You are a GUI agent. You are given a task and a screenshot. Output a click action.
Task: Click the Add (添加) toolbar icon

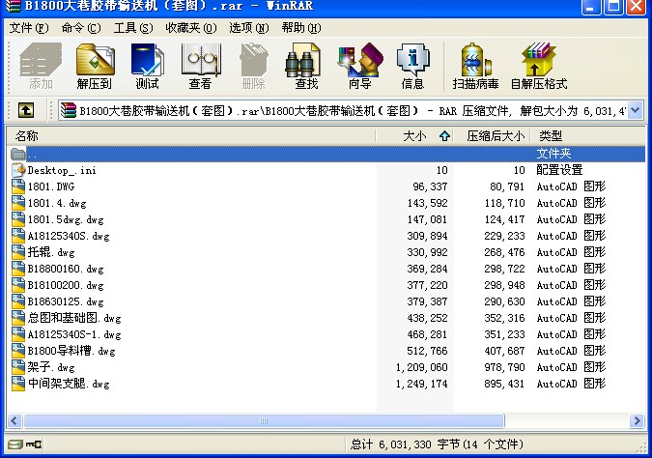41,66
